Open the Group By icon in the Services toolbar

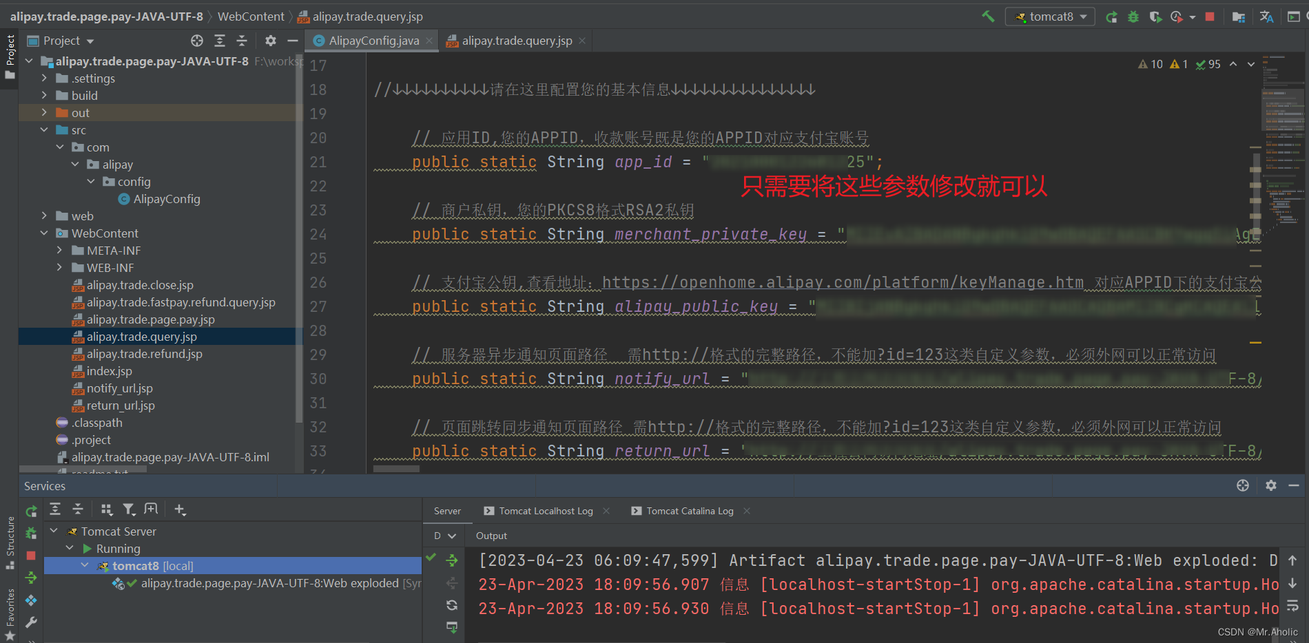(x=106, y=509)
